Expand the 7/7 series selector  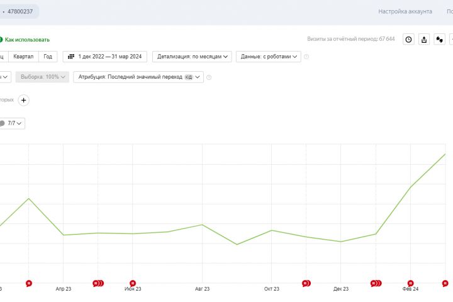15,123
